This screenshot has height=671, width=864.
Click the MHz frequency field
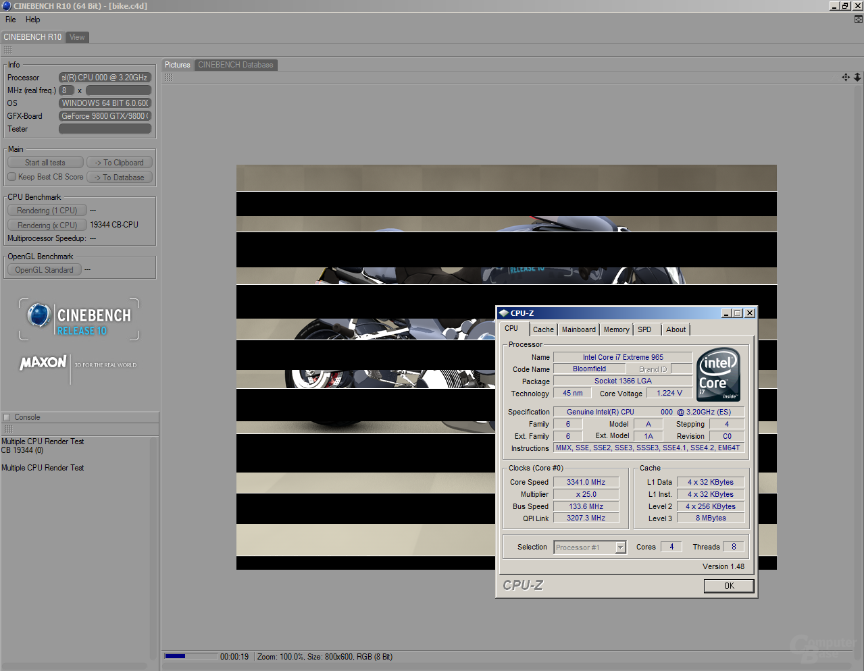118,90
